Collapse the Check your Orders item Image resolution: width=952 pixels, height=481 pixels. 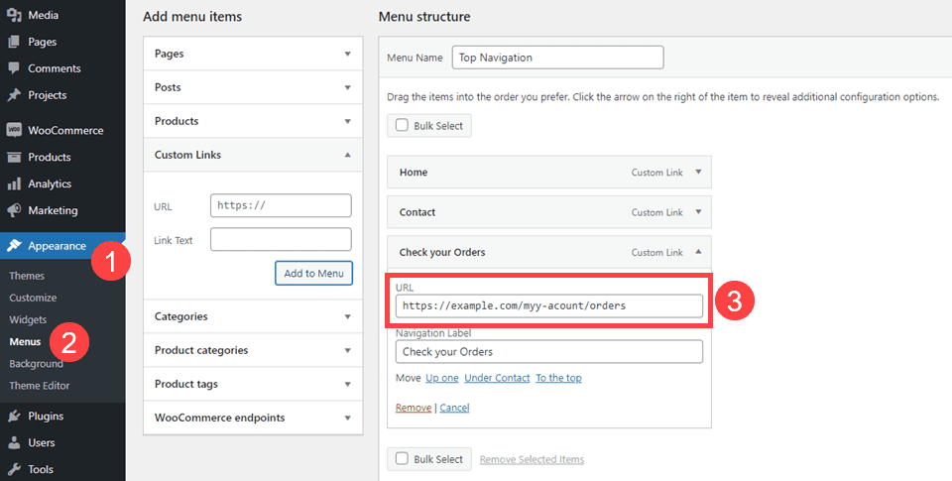click(698, 252)
